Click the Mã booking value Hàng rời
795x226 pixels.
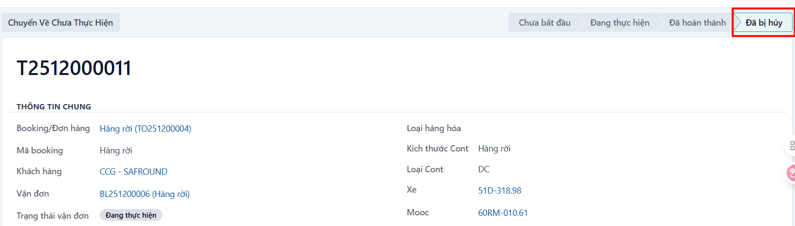coord(116,151)
